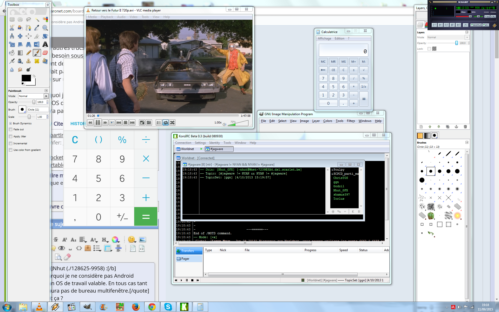This screenshot has width=499, height=312.
Task: Select the Scissors Select tool
Action: [x=12, y=28]
